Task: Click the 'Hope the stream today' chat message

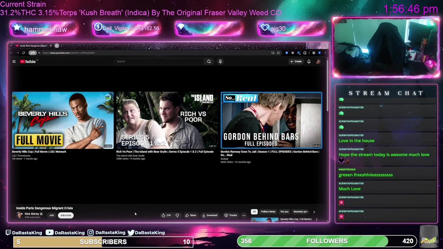Action: pos(384,155)
